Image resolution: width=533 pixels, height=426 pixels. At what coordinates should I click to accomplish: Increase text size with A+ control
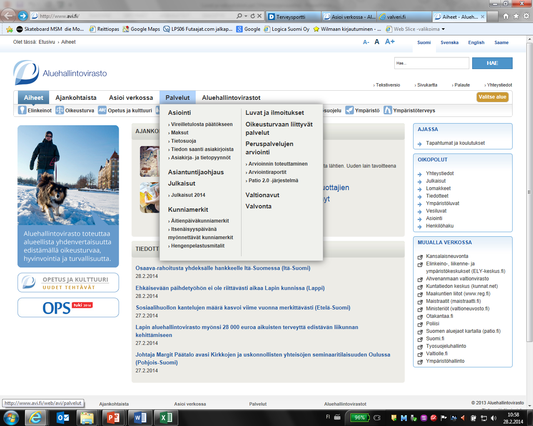(x=390, y=42)
